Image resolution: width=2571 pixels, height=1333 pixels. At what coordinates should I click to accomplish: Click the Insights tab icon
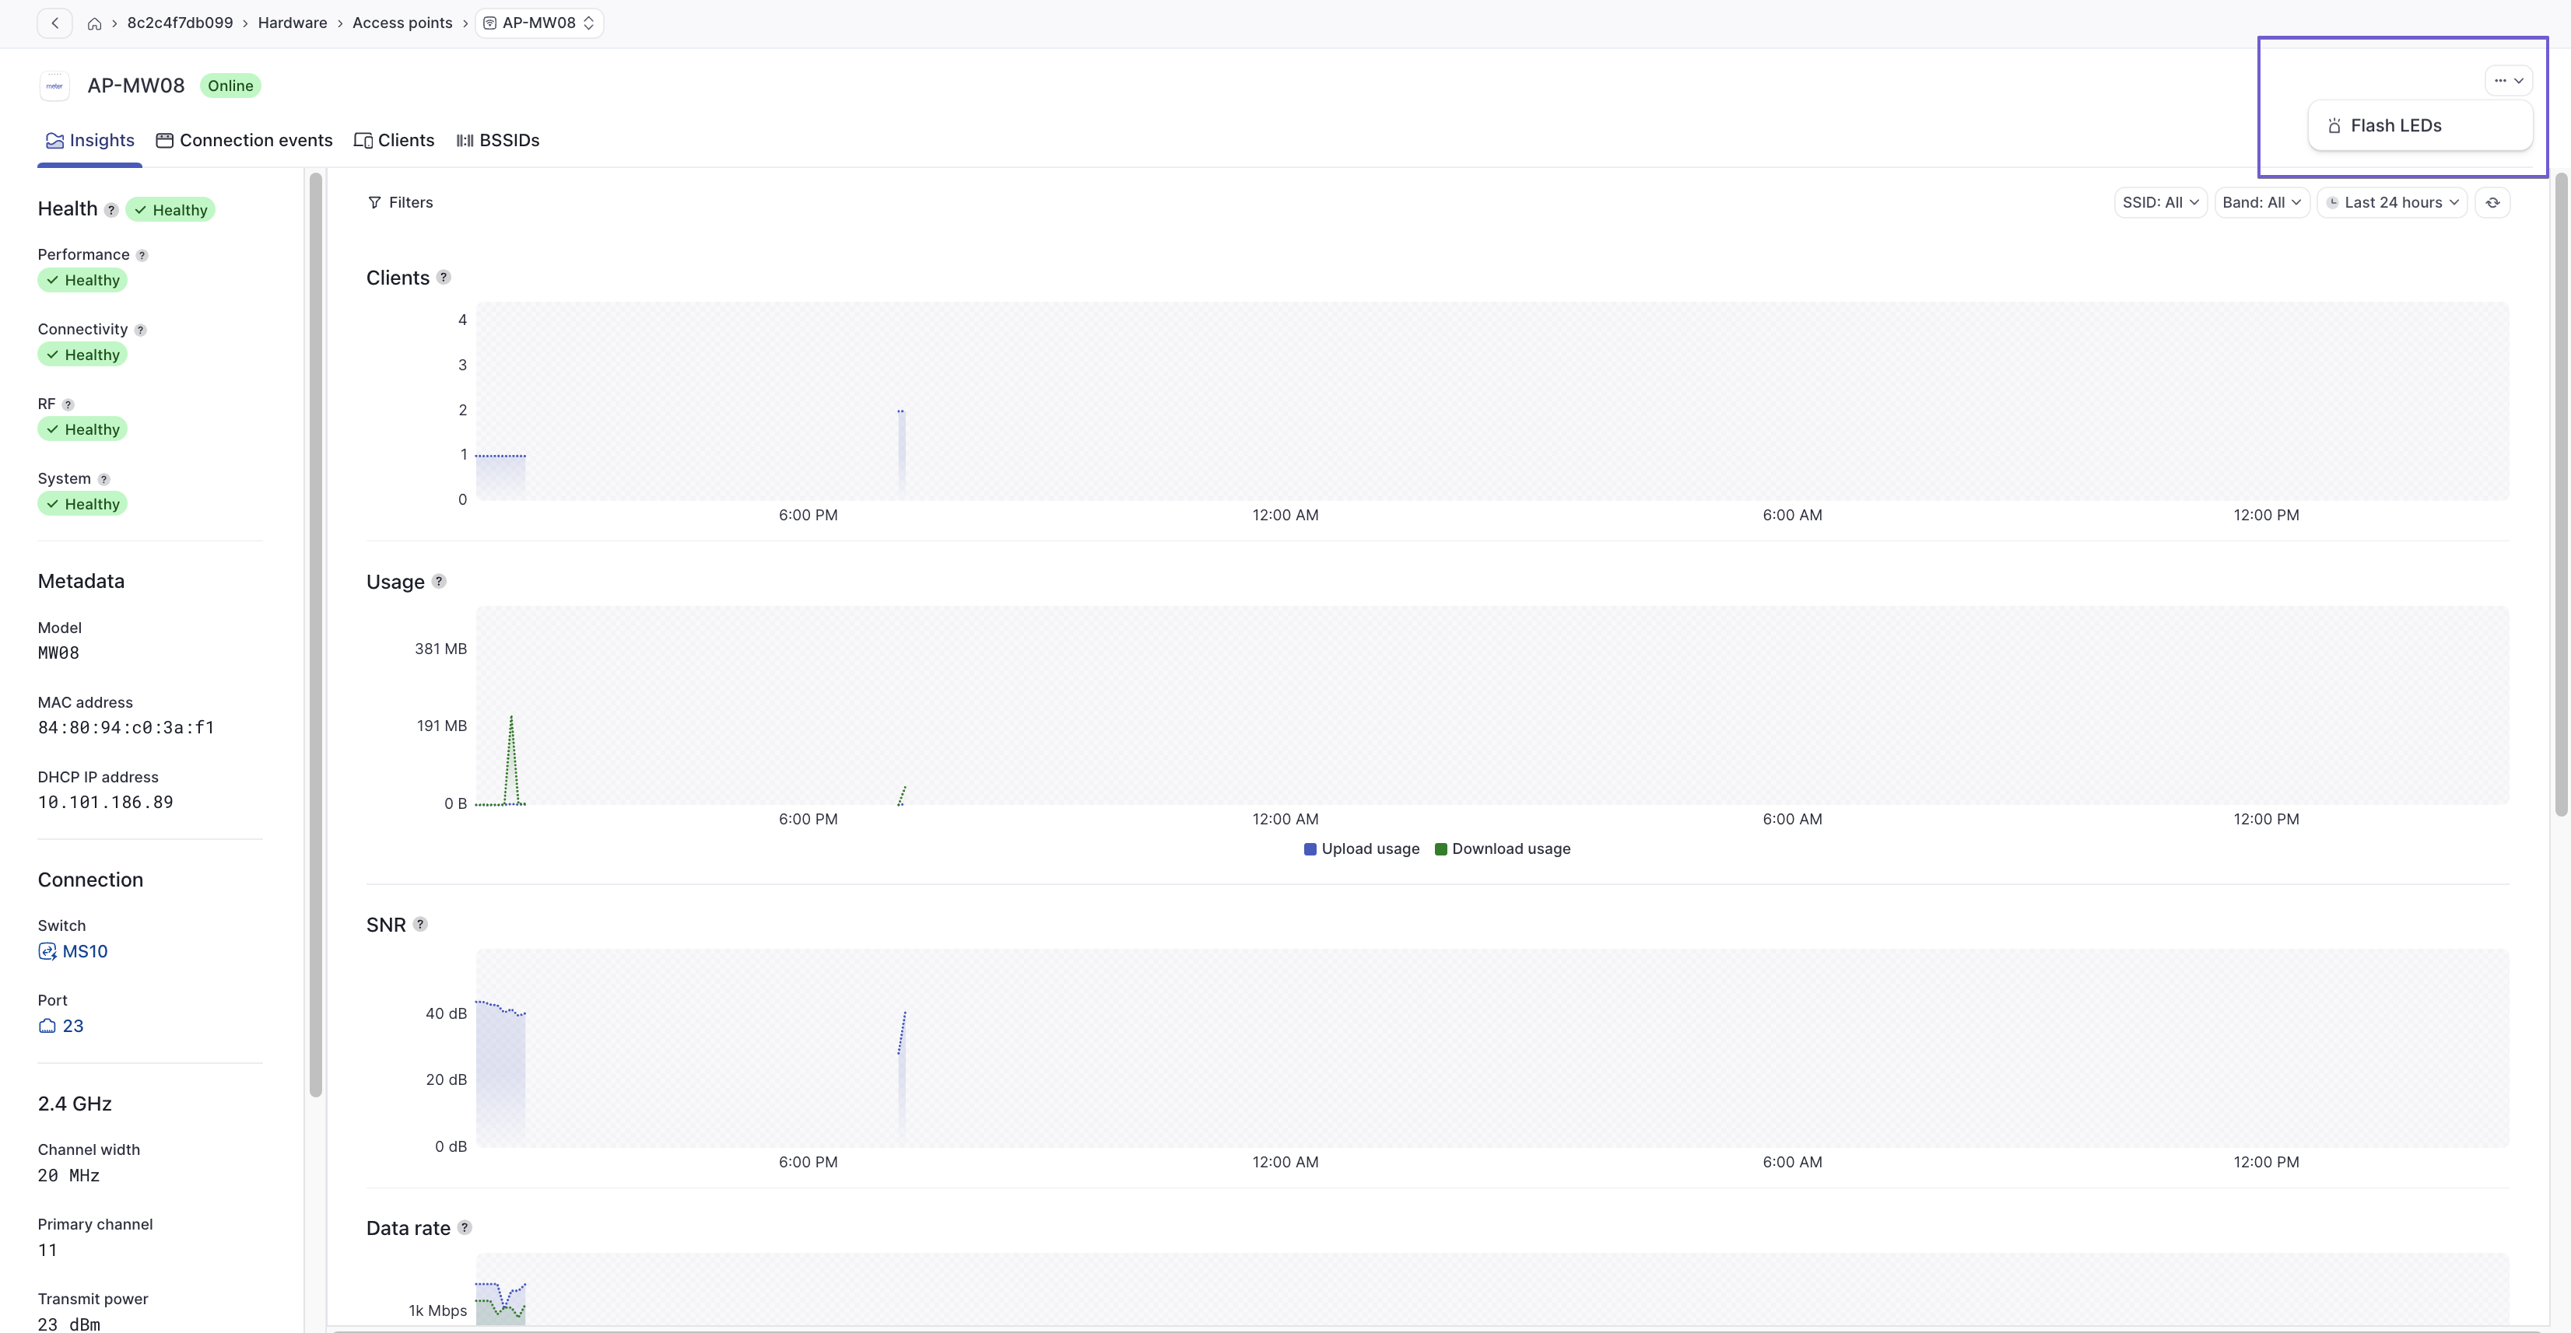pos(55,141)
